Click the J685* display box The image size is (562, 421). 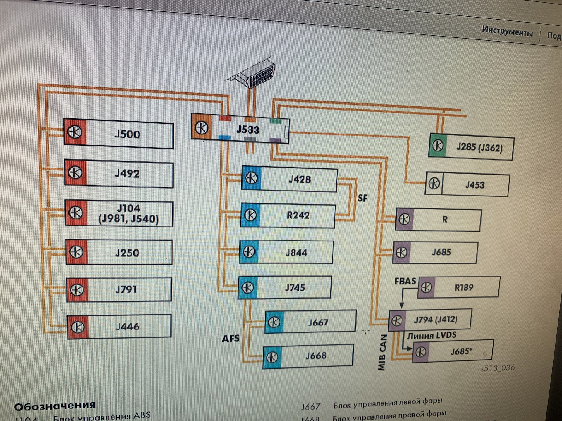click(453, 351)
